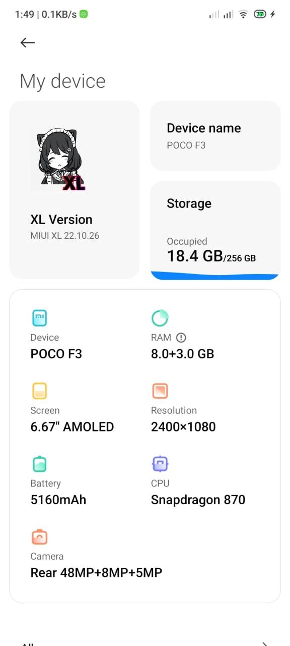Viewport: 290px width, 646px height.
Task: Tap the Device phone icon
Action: point(40,318)
